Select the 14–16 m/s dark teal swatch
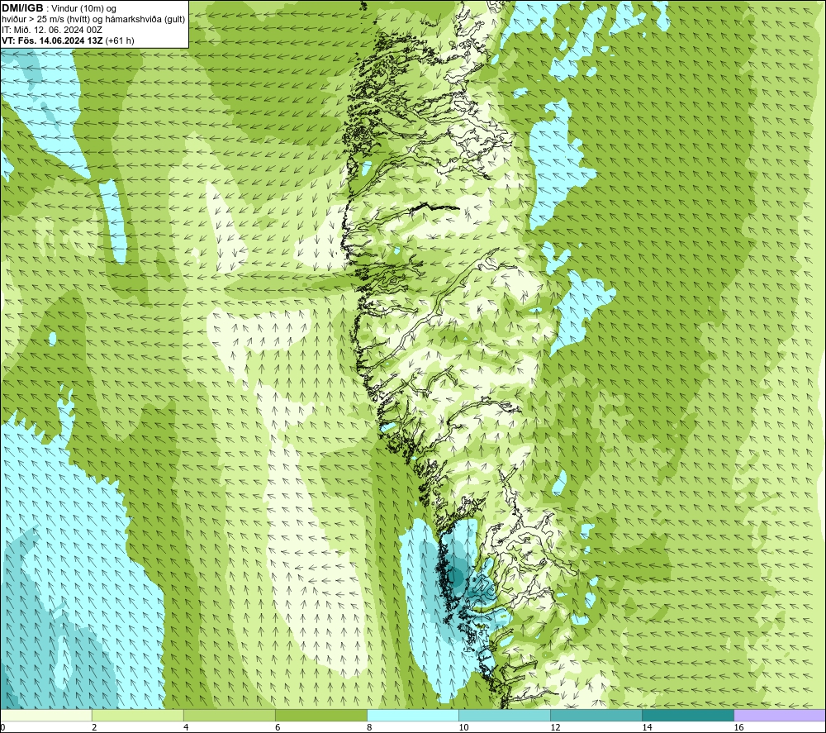Image resolution: width=826 pixels, height=733 pixels. pos(688,715)
